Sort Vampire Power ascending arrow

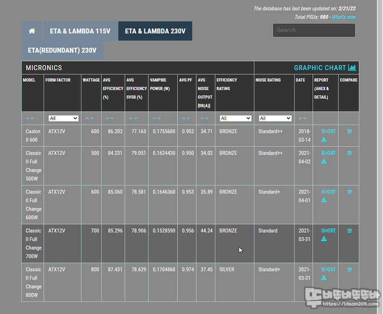[x=154, y=118]
